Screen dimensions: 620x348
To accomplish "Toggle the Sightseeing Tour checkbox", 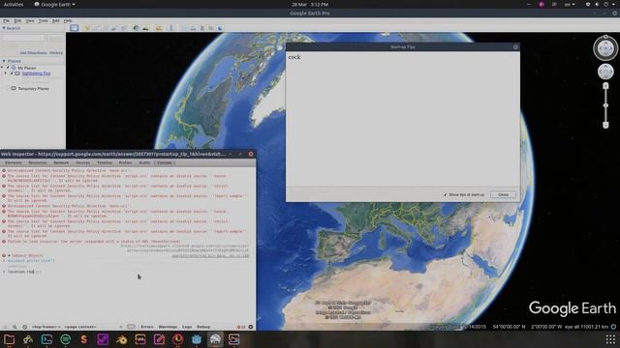I will coord(12,73).
